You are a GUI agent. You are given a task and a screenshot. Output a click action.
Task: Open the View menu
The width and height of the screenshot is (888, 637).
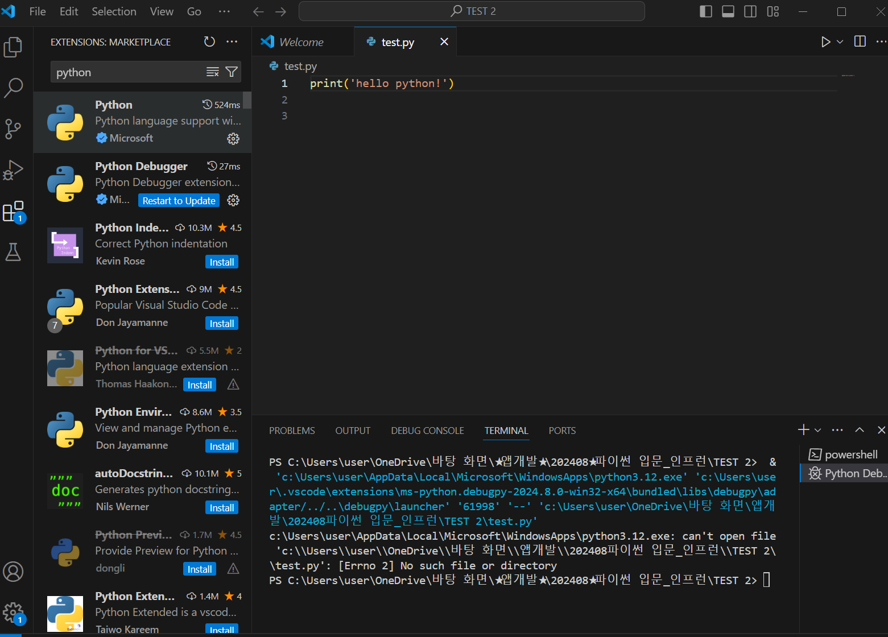click(162, 11)
